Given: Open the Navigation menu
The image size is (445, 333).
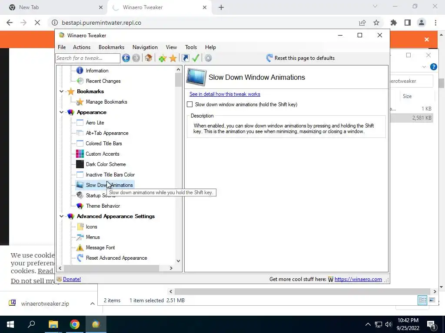Looking at the screenshot, I should pyautogui.click(x=145, y=47).
